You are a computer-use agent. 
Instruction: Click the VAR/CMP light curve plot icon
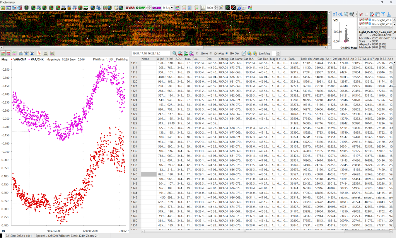click(x=3, y=53)
